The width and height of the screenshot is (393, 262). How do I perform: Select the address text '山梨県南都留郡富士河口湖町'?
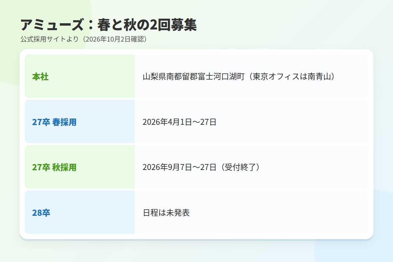pyautogui.click(x=194, y=77)
